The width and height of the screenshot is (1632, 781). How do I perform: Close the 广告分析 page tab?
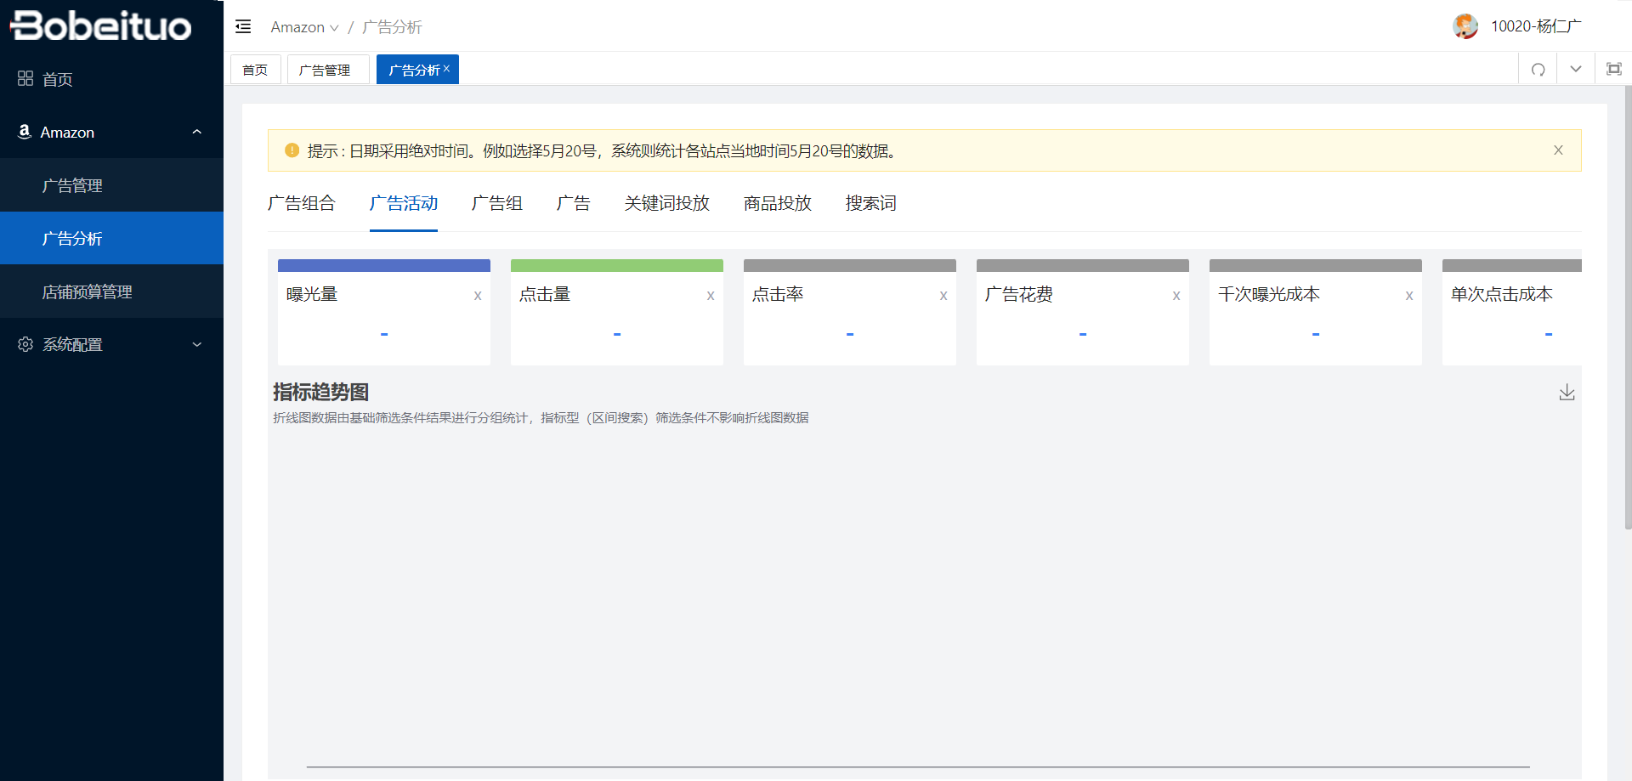[446, 69]
